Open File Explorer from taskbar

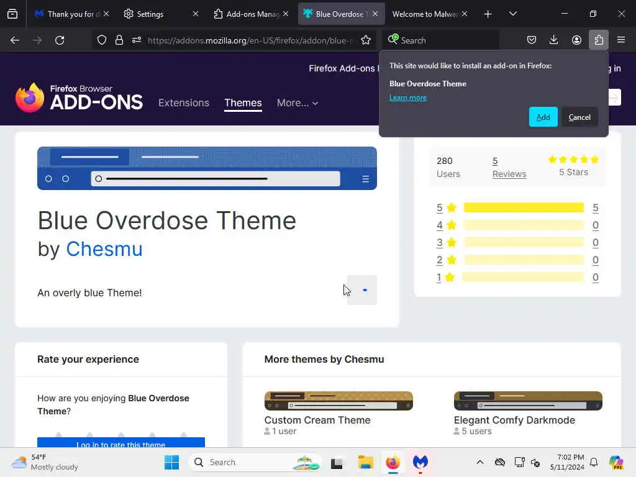[365, 462]
